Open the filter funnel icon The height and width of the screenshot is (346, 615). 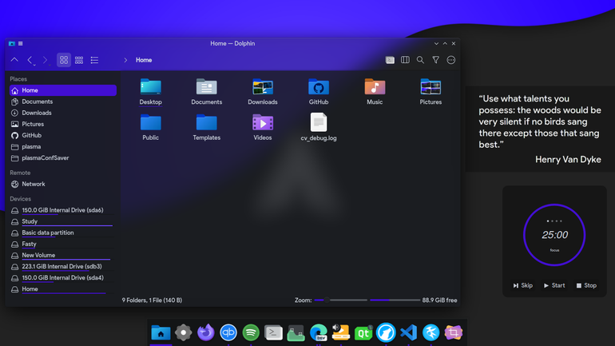(x=436, y=60)
